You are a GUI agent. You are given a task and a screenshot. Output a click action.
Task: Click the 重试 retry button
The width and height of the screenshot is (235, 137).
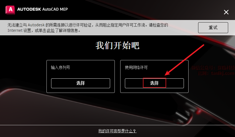[x=213, y=28]
